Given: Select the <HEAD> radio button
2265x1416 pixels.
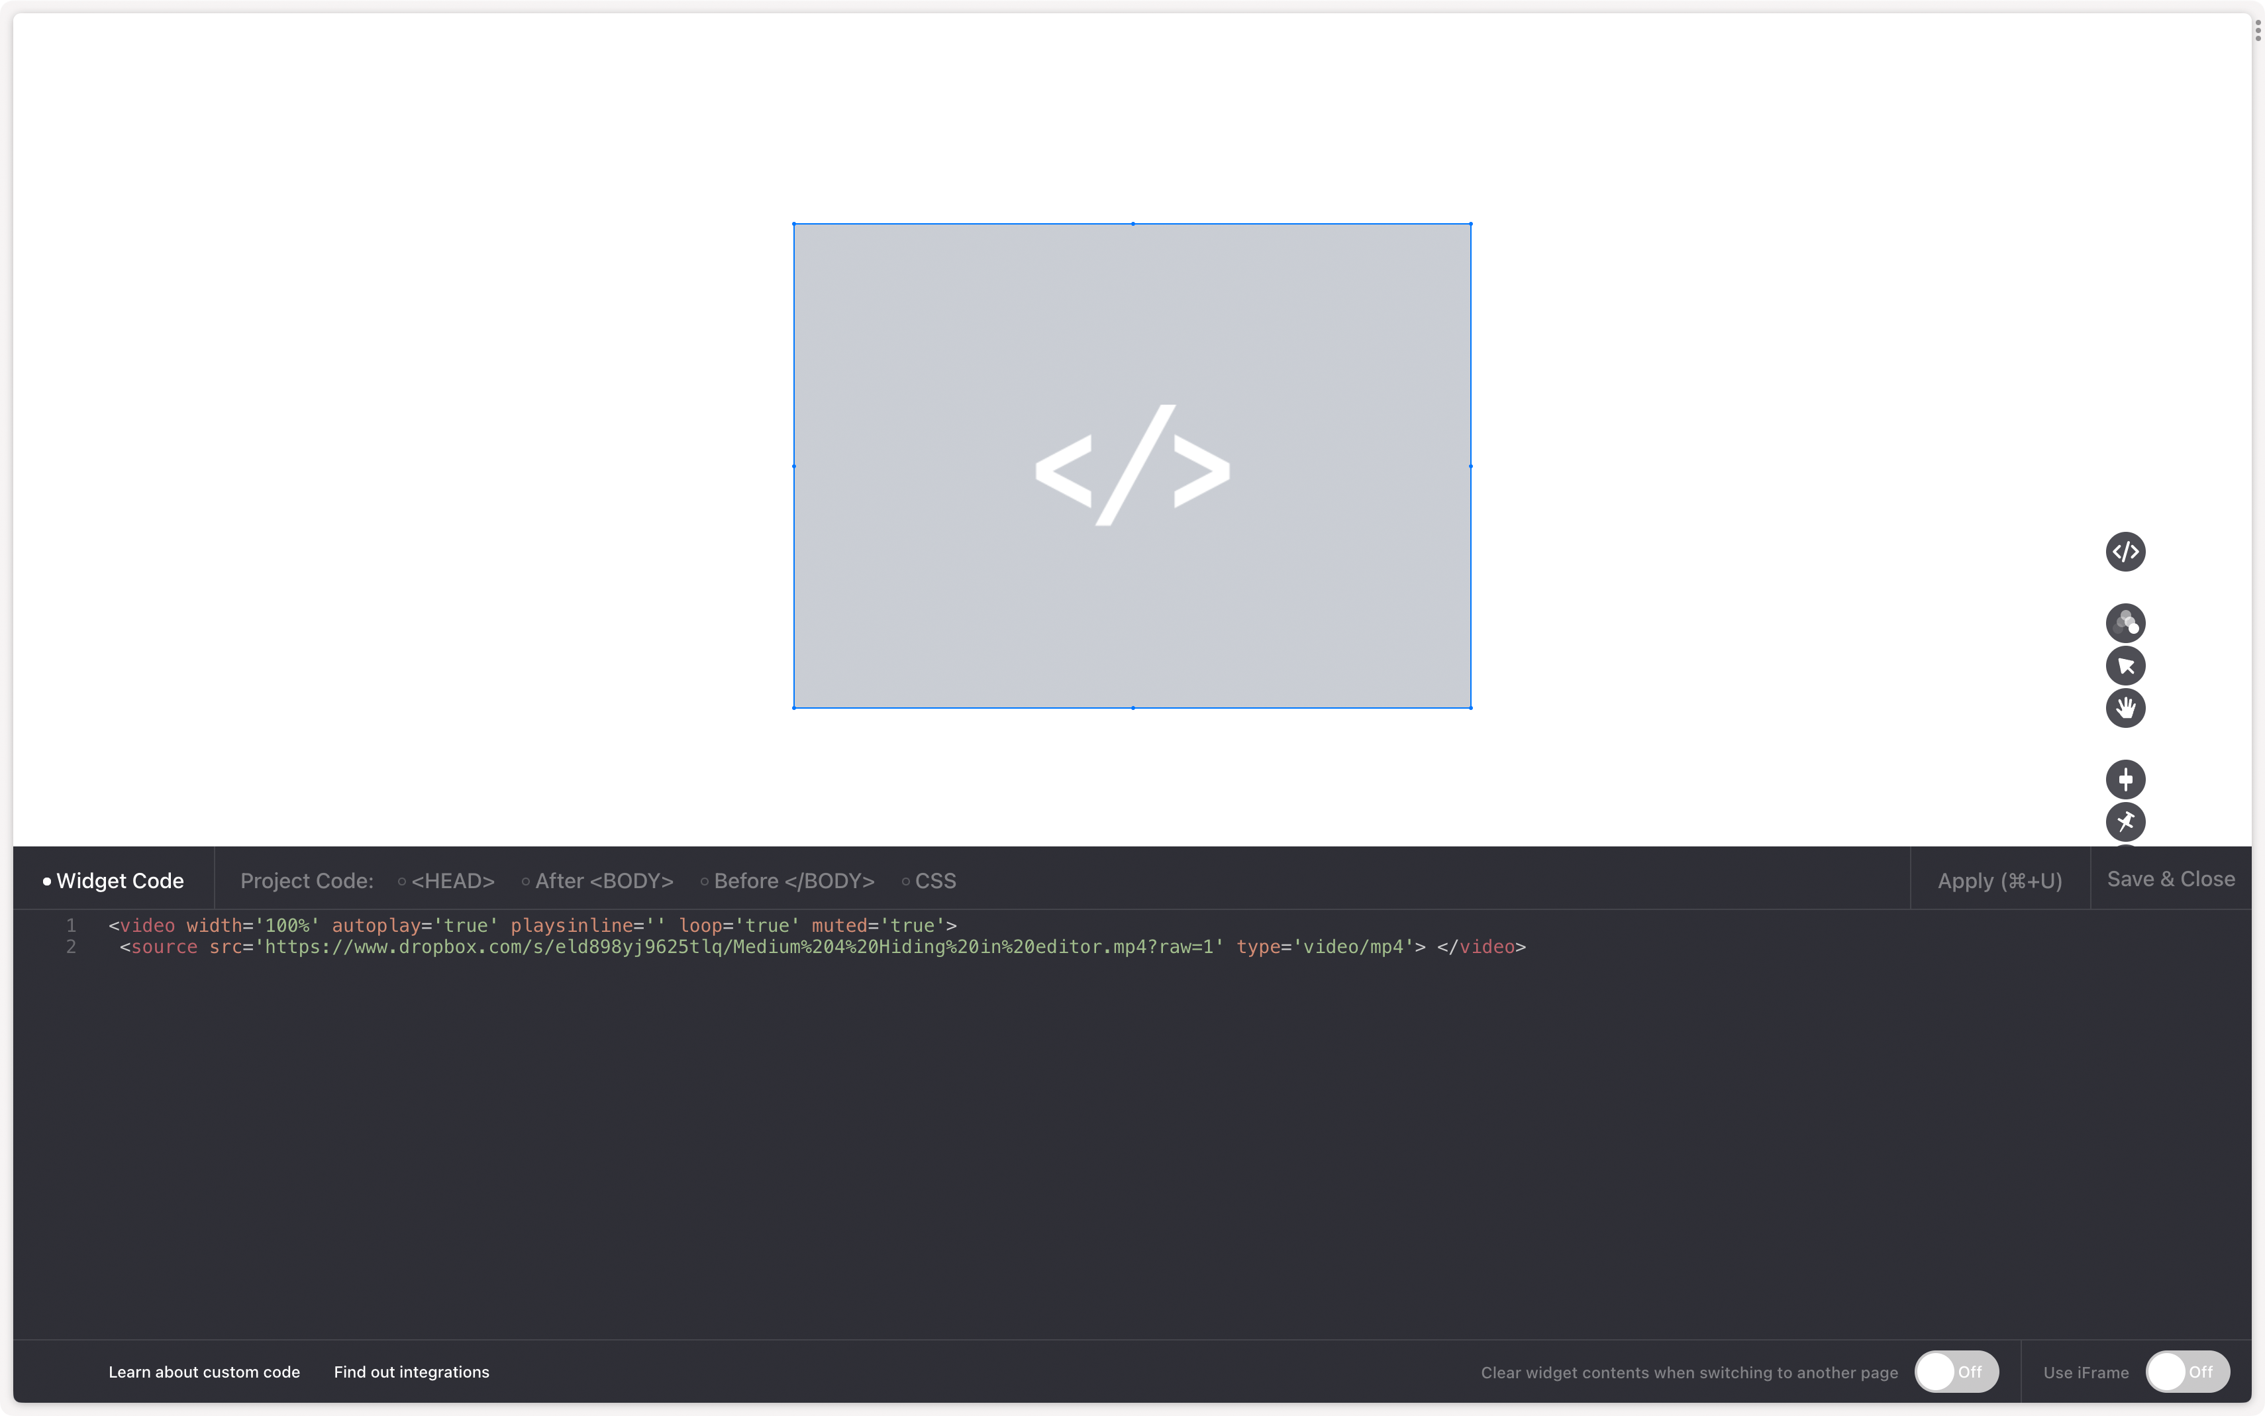Looking at the screenshot, I should point(399,881).
